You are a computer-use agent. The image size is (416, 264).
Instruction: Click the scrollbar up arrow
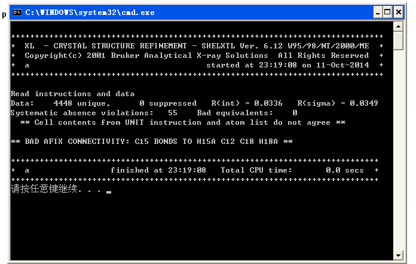click(398, 26)
